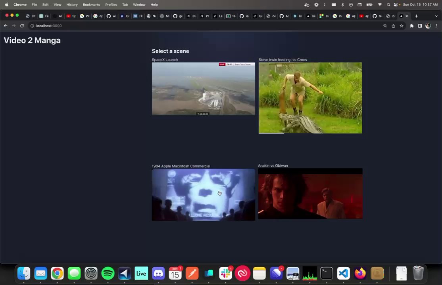Open Chrome three-dot menu
Image resolution: width=442 pixels, height=285 pixels.
click(436, 26)
